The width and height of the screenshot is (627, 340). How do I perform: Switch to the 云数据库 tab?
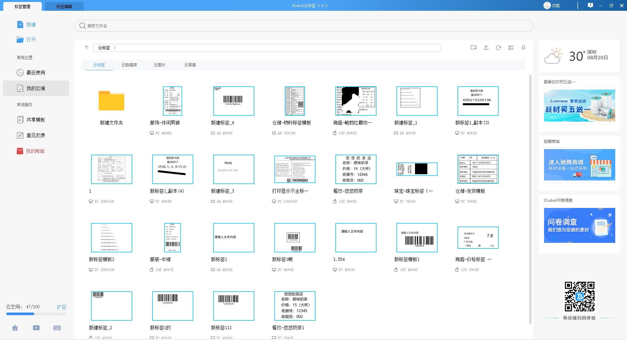tap(129, 65)
